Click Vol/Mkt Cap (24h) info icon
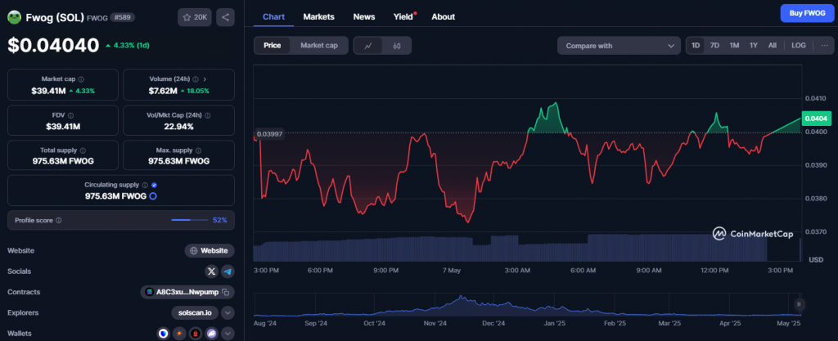The width and height of the screenshot is (838, 341). [x=207, y=114]
